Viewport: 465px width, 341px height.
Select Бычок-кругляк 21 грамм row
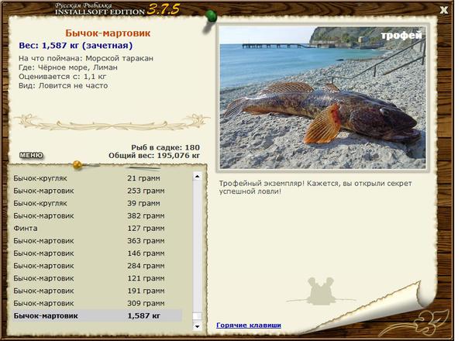tap(98, 178)
